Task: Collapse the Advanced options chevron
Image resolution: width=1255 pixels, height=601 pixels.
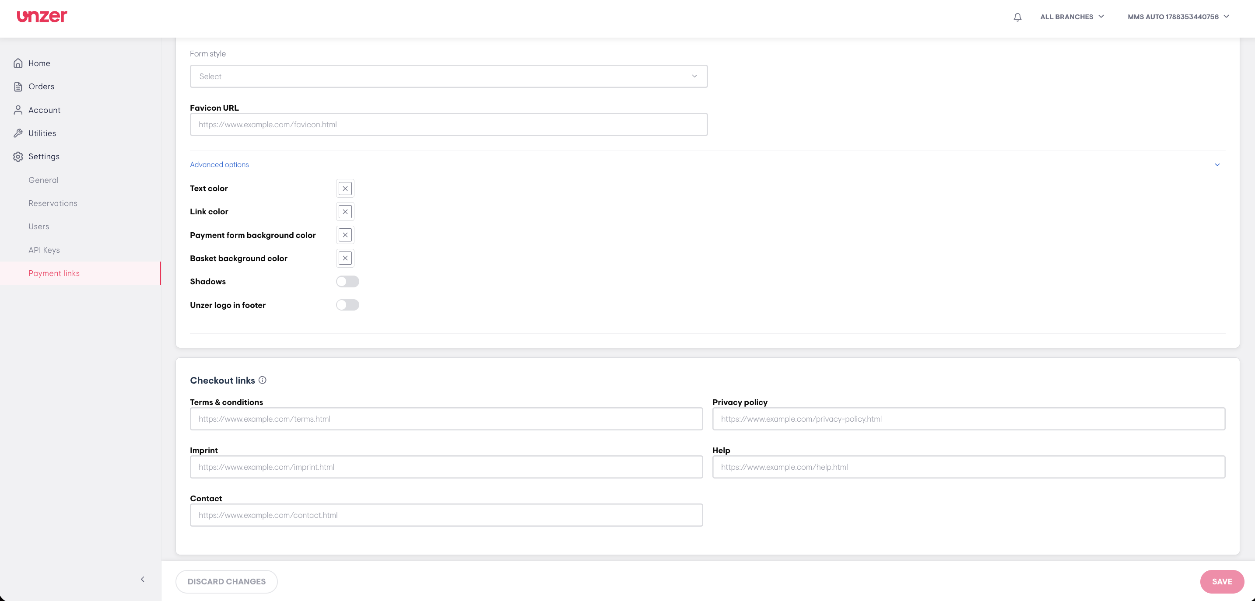Action: coord(1217,164)
